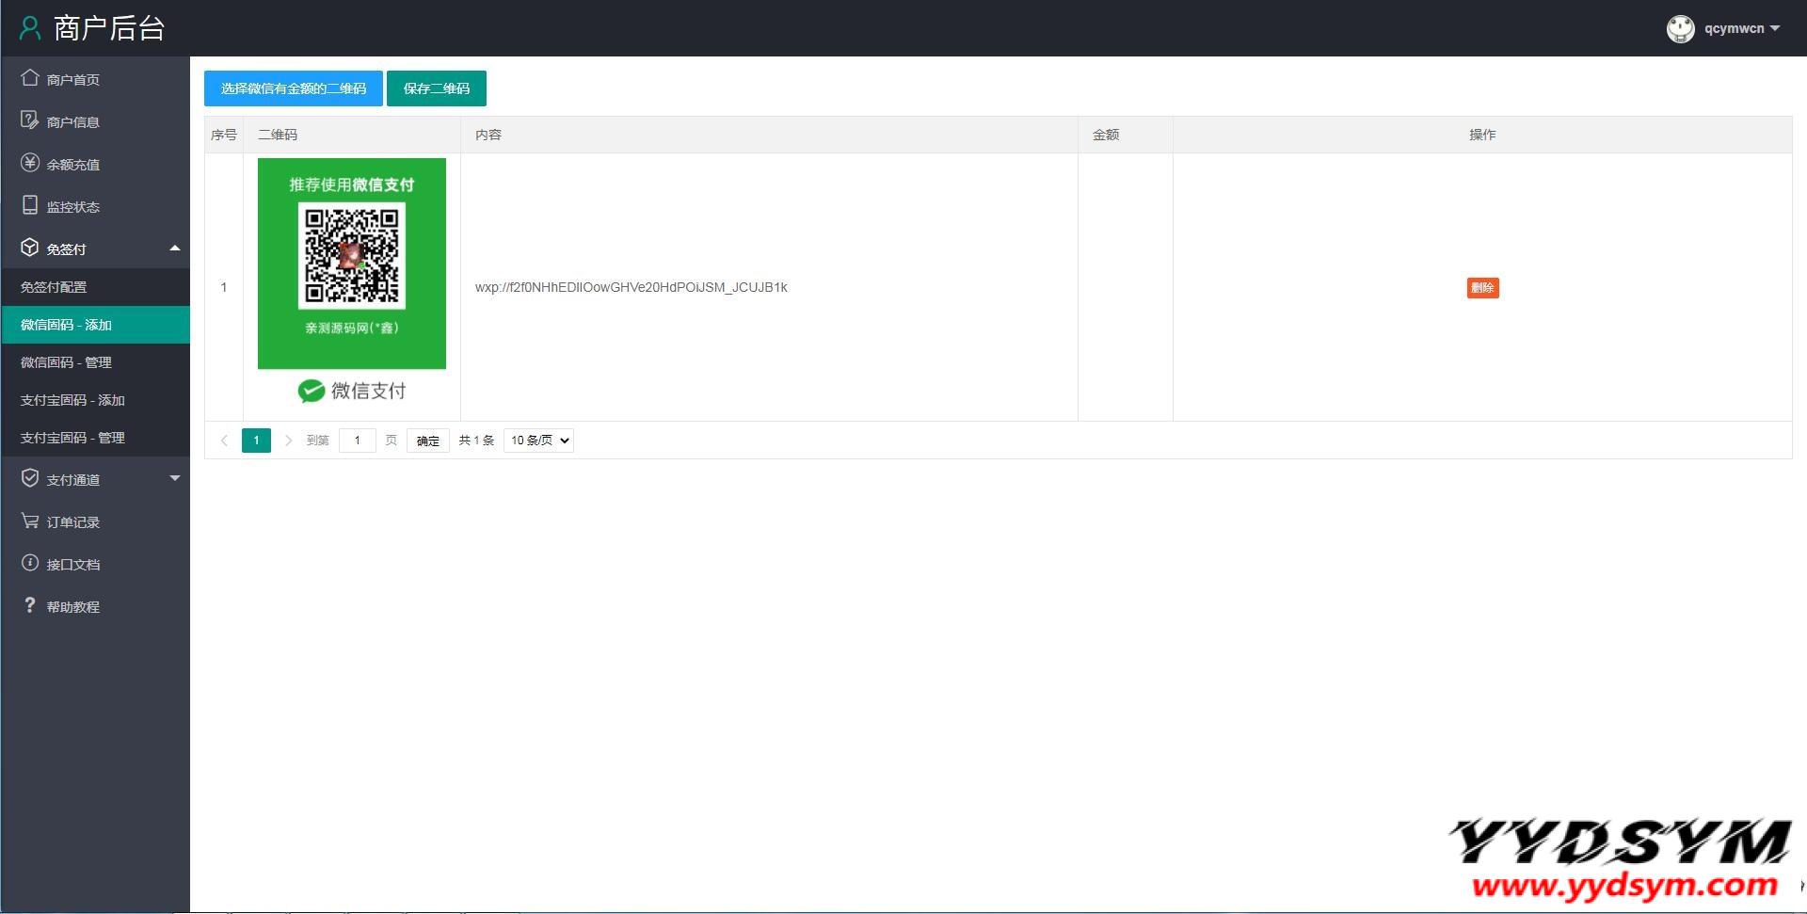1807x914 pixels.
Task: Open 微信固码 - 管理 submenu item
Action: pos(66,362)
